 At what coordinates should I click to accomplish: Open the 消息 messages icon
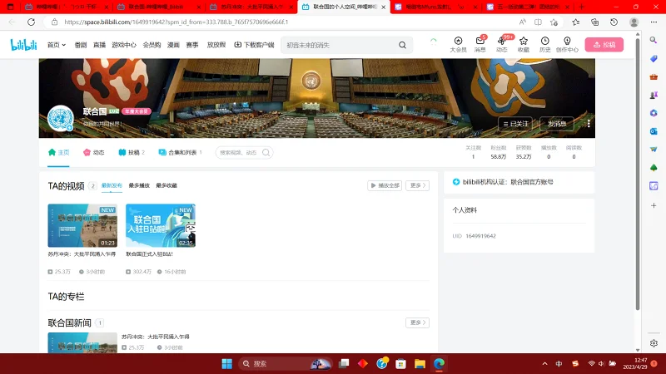[x=480, y=44]
